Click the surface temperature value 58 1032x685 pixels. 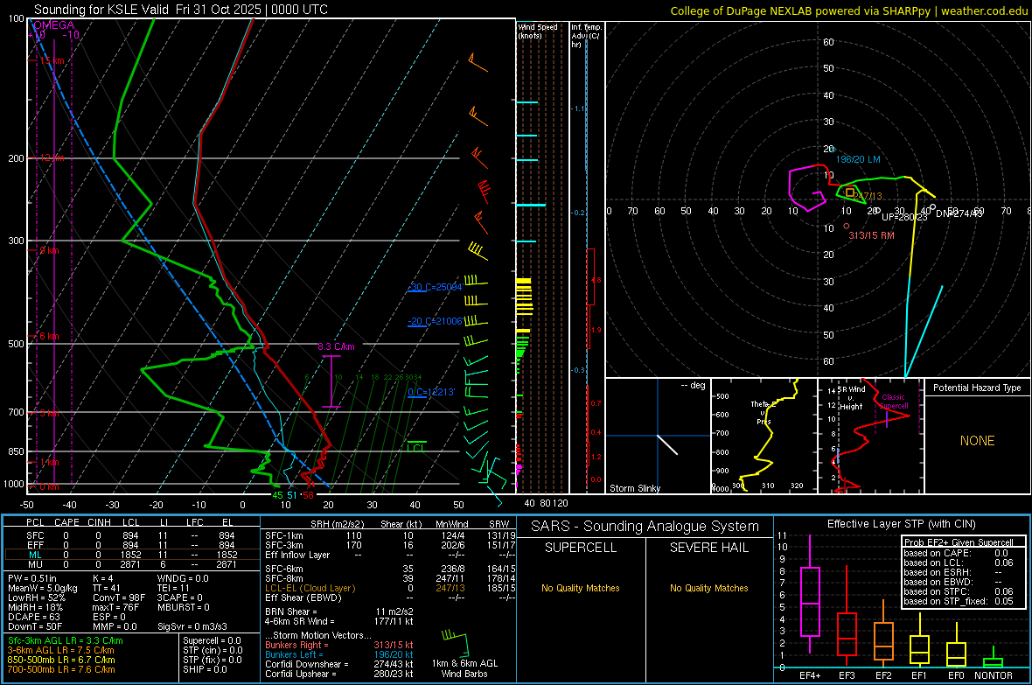[307, 495]
